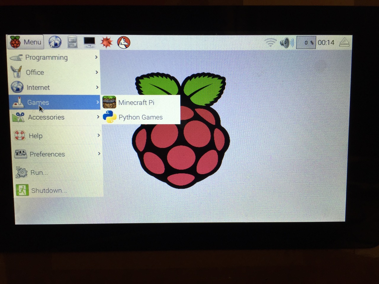Launch Minecraft Pi from Games submenu
The height and width of the screenshot is (284, 379).
(136, 102)
